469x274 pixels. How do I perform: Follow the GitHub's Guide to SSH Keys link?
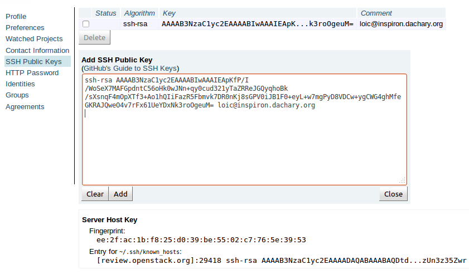pos(130,68)
